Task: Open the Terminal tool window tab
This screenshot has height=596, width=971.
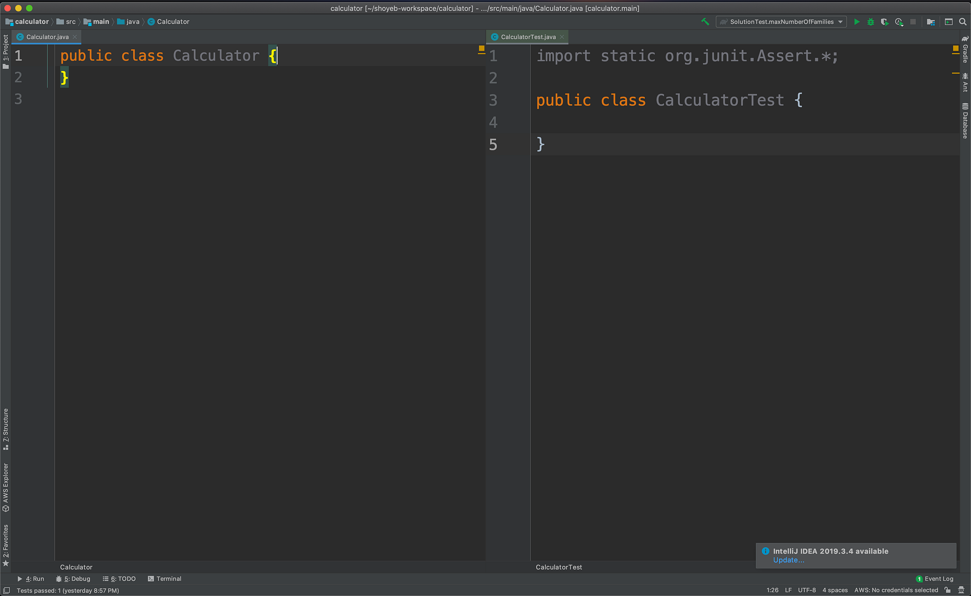Action: tap(165, 579)
